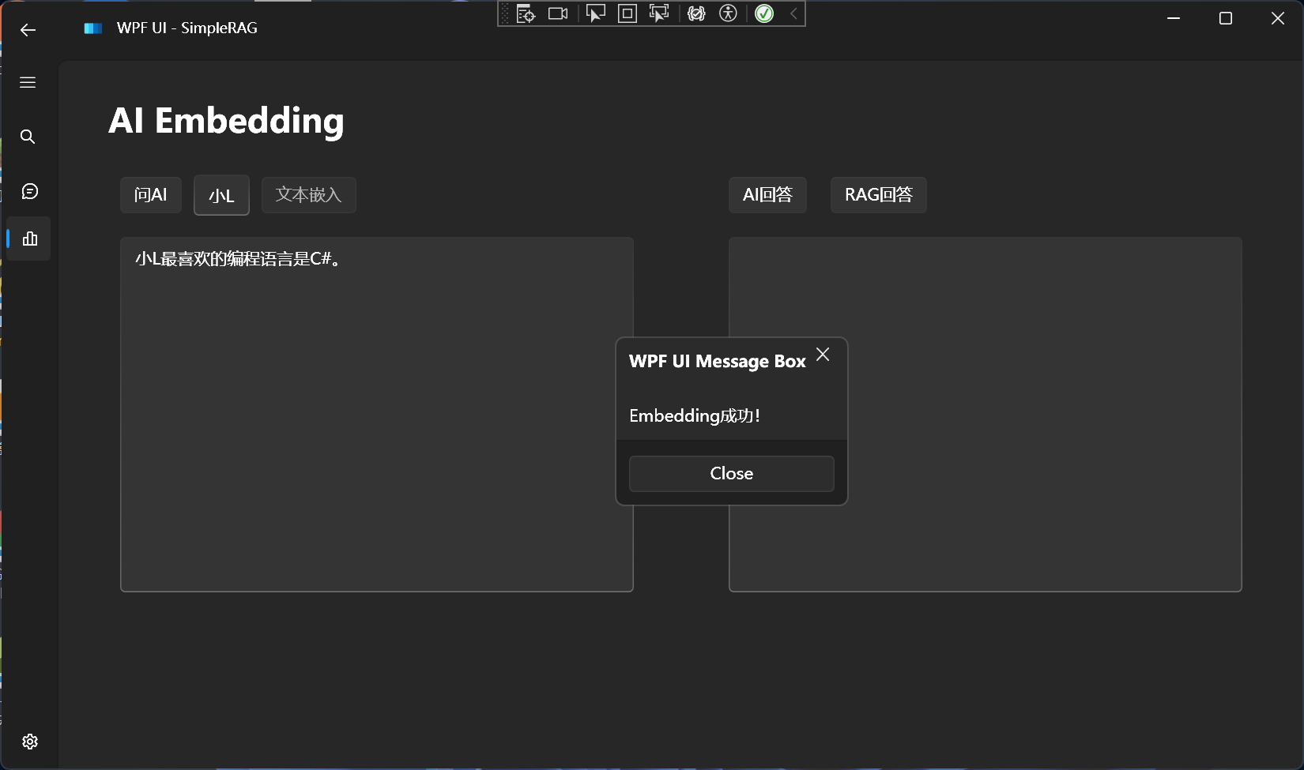Click the WPF UI Message Box title
The width and height of the screenshot is (1304, 770).
(718, 362)
